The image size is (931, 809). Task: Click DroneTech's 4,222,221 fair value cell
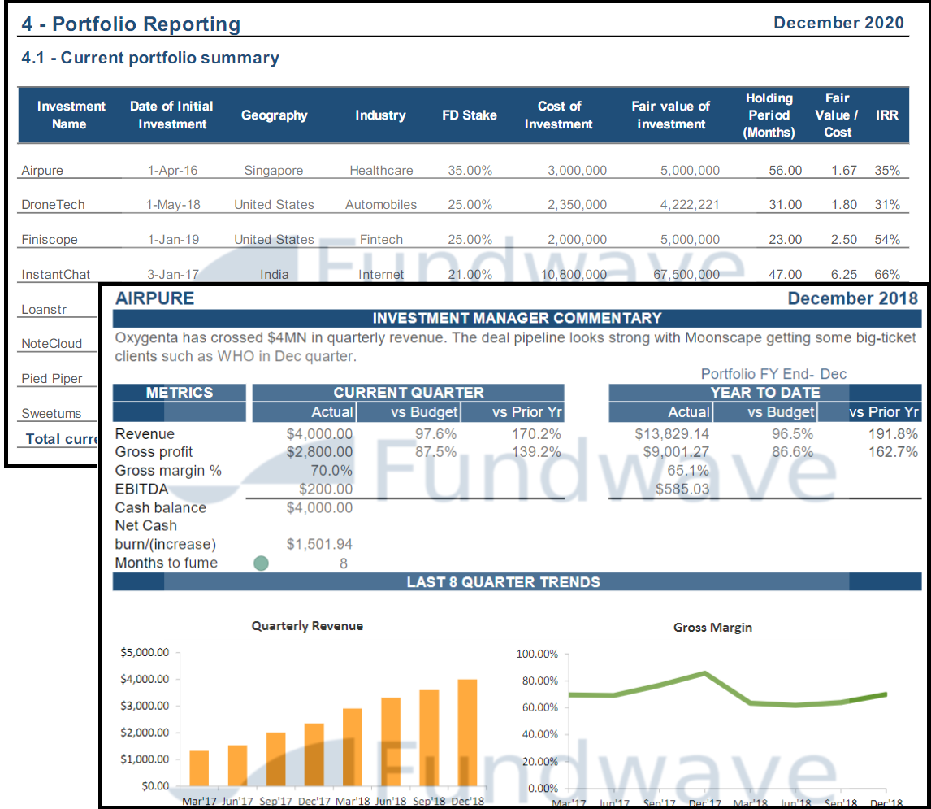(x=690, y=205)
